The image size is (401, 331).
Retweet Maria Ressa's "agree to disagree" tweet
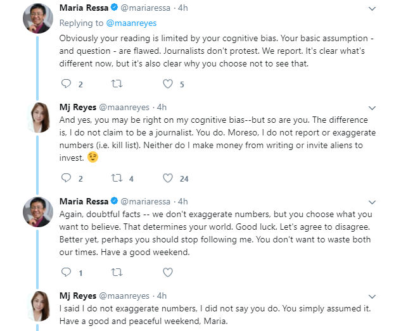click(x=117, y=272)
